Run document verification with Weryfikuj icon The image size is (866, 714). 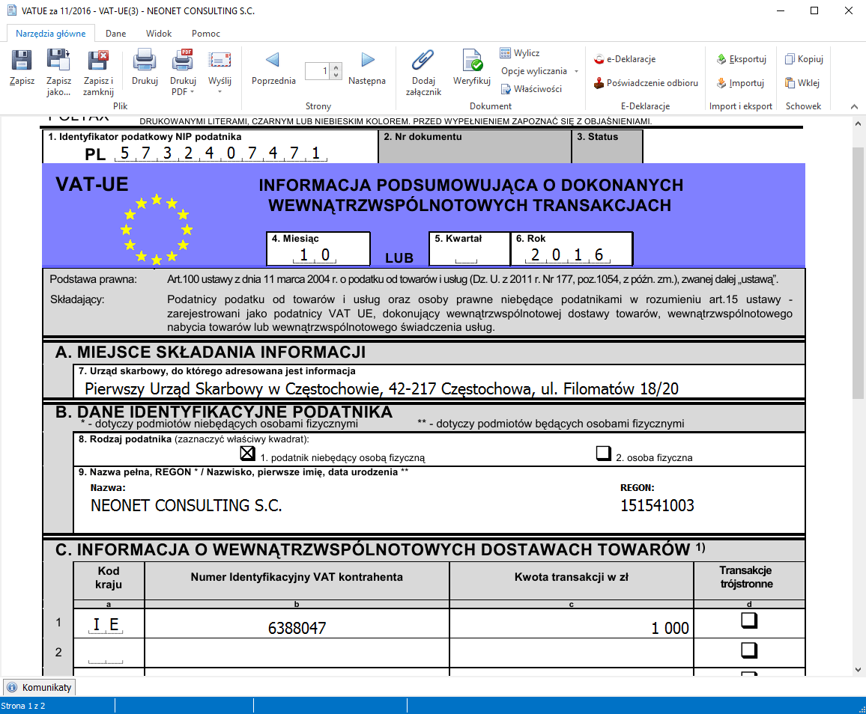point(471,61)
